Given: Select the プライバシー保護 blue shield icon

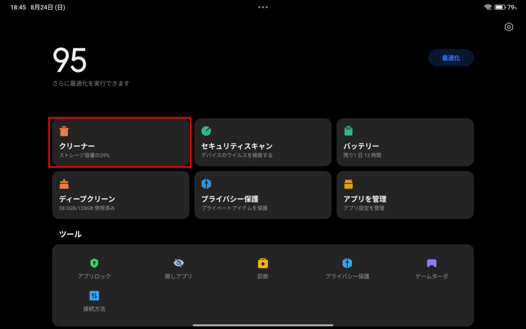Looking at the screenshot, I should tap(206, 184).
